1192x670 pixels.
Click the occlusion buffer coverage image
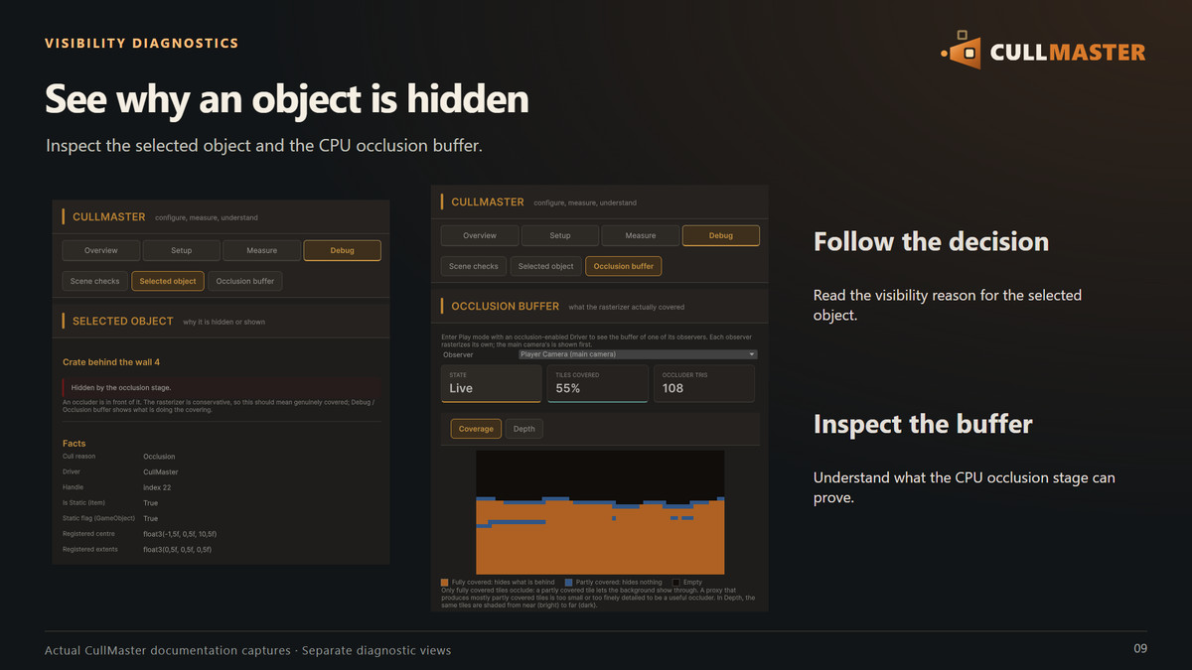tap(600, 512)
